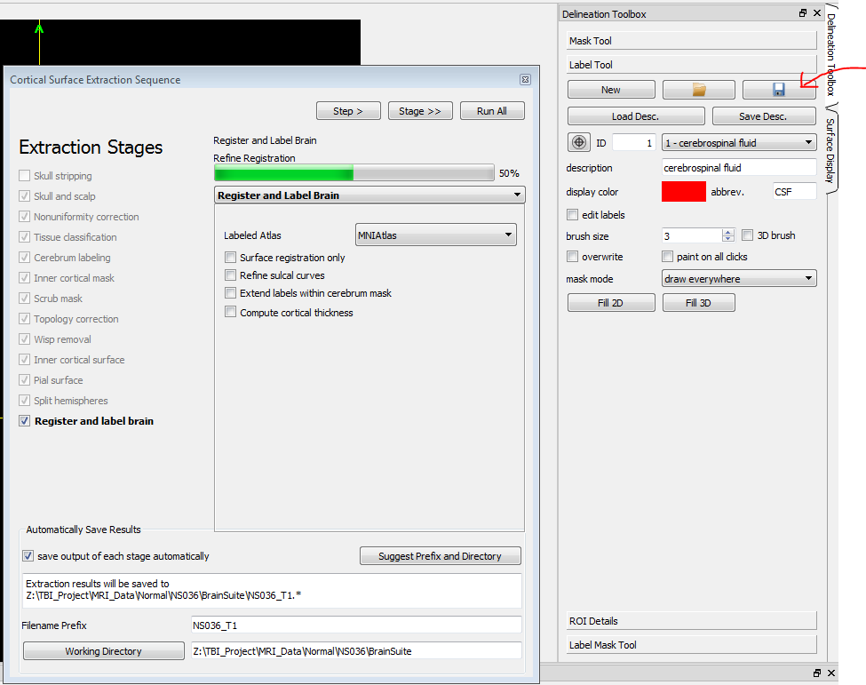Enable overwrite checkbox
The image size is (866, 685).
click(573, 257)
